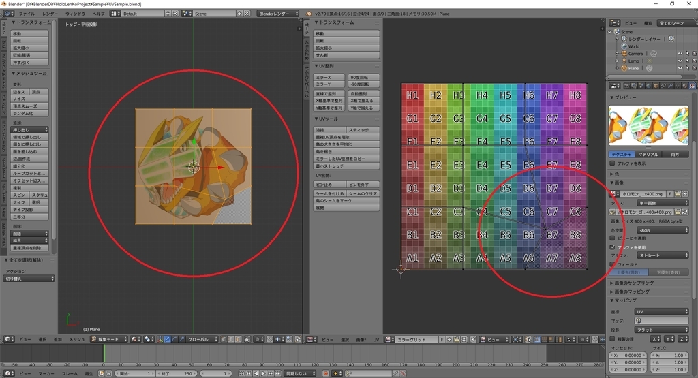
Task: Open the modifiers wrench tab icon
Action: pos(671,85)
